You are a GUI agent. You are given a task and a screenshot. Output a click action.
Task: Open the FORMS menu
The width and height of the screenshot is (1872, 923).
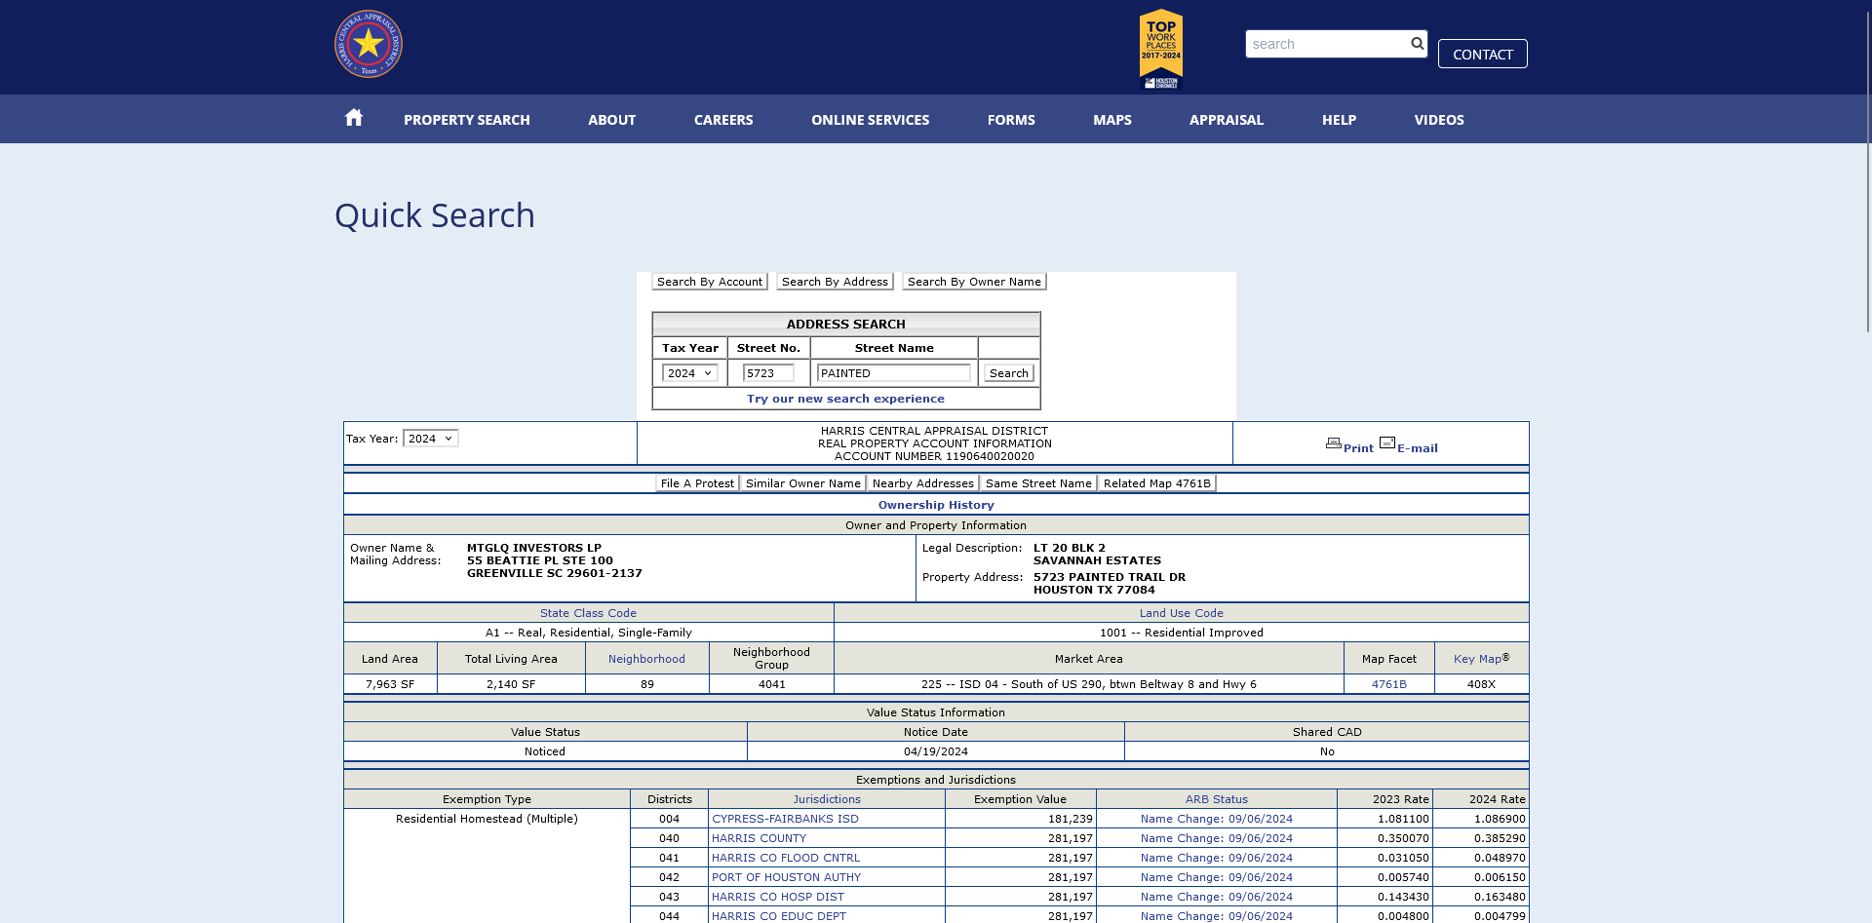[1011, 120]
